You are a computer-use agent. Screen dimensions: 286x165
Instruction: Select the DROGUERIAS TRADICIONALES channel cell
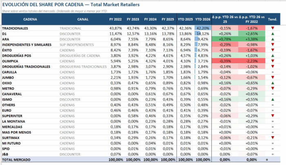tap(83, 66)
